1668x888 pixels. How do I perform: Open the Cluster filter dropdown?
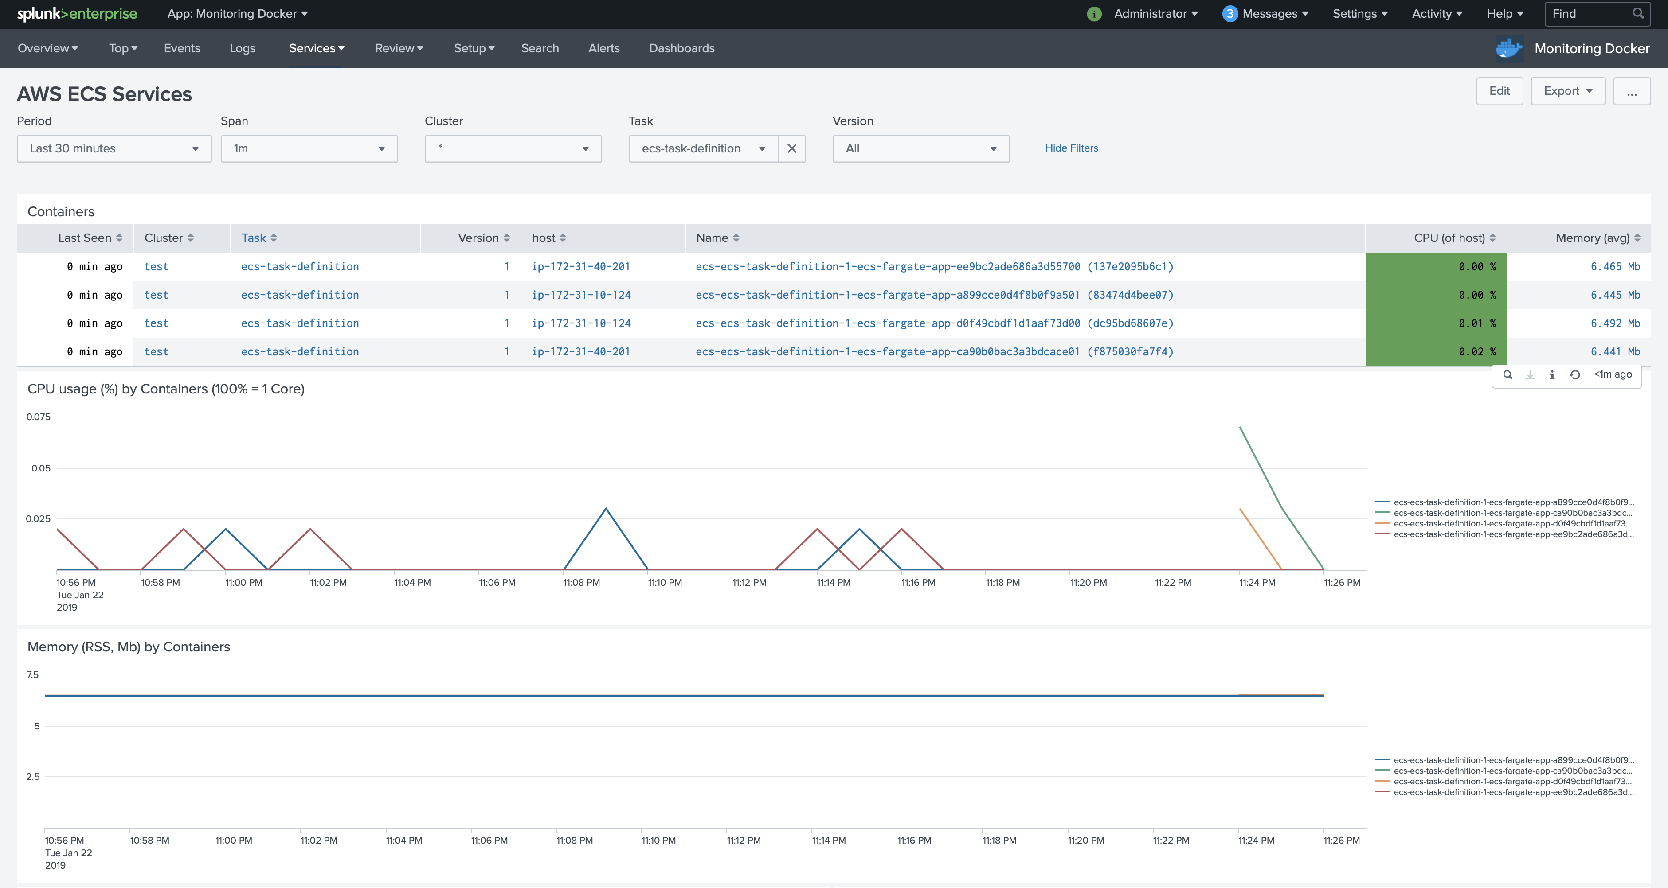click(513, 148)
